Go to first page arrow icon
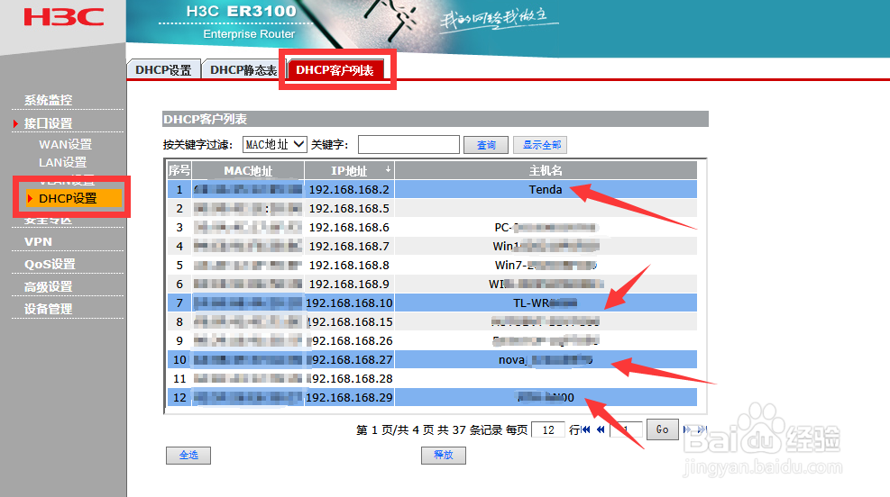The height and width of the screenshot is (497, 890). 586,429
